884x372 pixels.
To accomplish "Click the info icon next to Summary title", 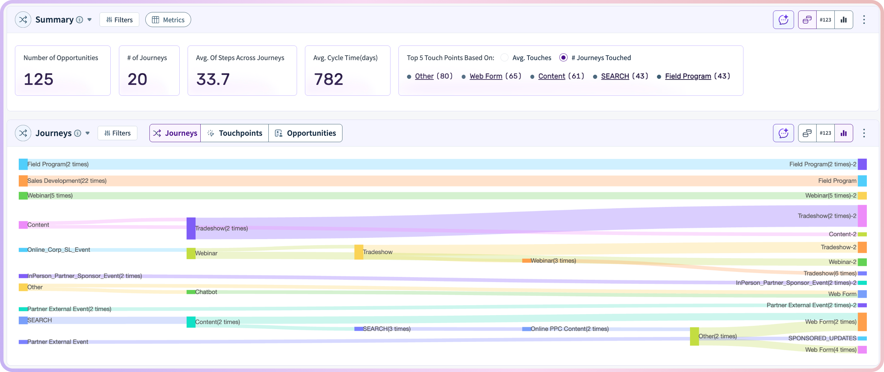I will (x=79, y=20).
